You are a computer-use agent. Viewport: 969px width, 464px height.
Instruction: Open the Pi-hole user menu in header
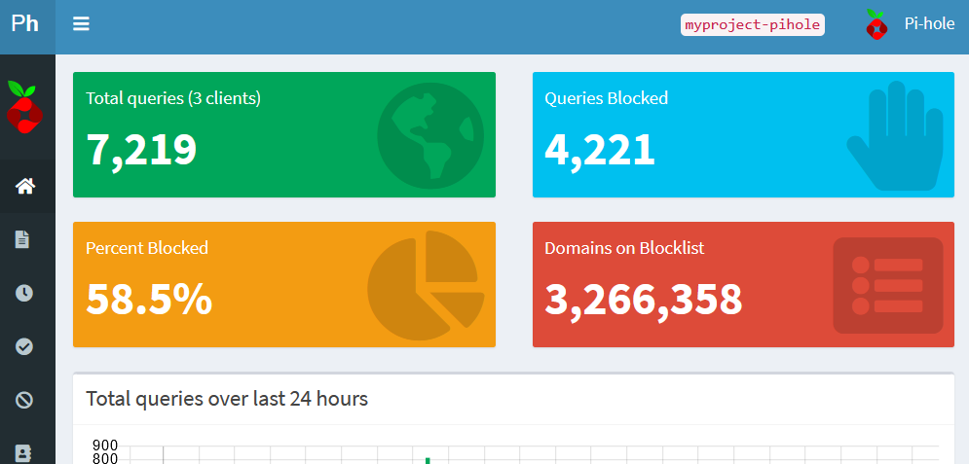pyautogui.click(x=911, y=24)
